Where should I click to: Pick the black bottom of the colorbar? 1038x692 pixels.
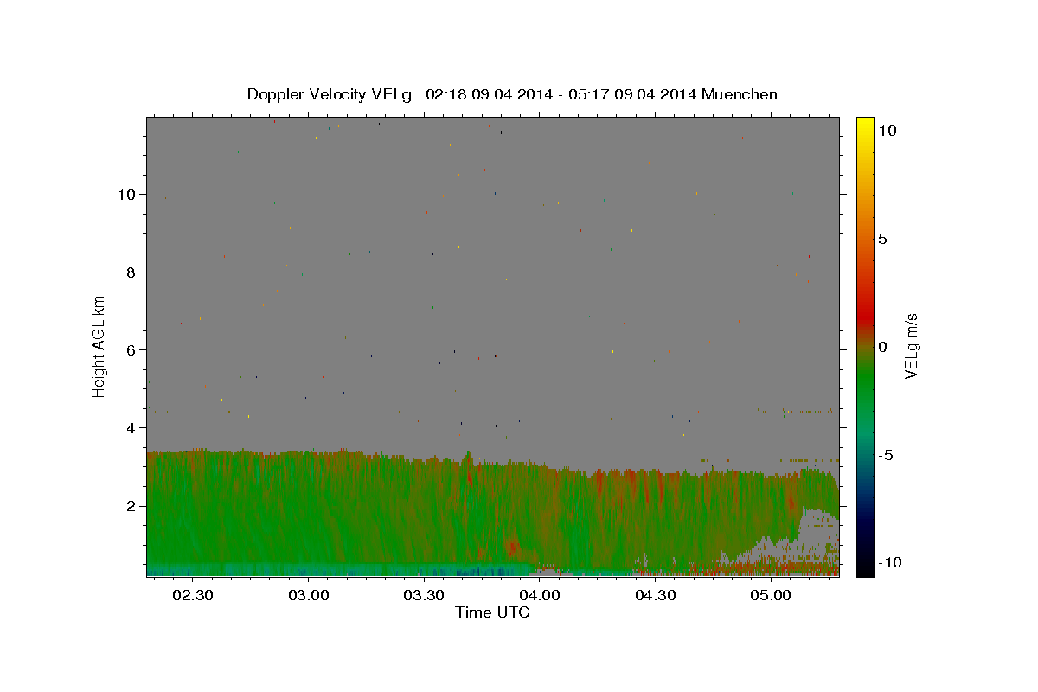(865, 569)
